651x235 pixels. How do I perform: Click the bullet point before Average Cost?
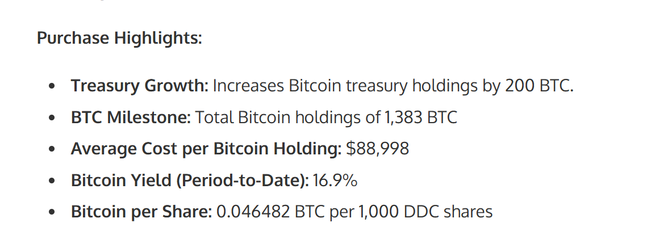pos(52,149)
